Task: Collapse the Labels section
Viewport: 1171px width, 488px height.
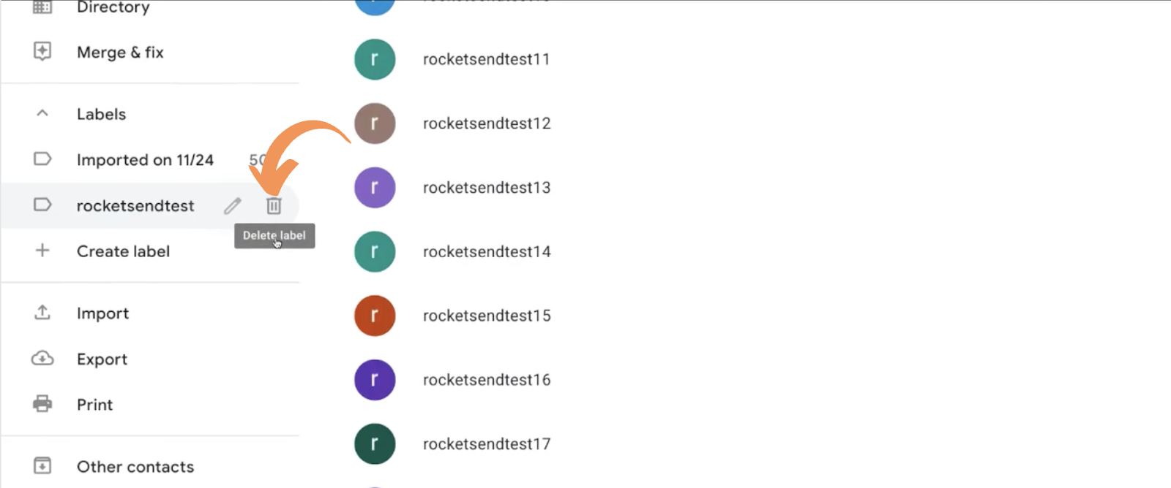Action: [x=42, y=113]
